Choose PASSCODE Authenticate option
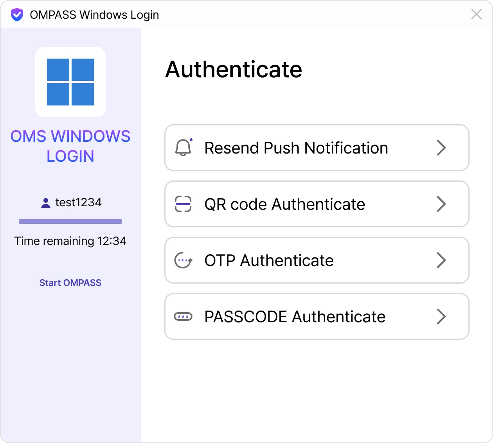Screen dimensions: 493x443 coord(317,316)
